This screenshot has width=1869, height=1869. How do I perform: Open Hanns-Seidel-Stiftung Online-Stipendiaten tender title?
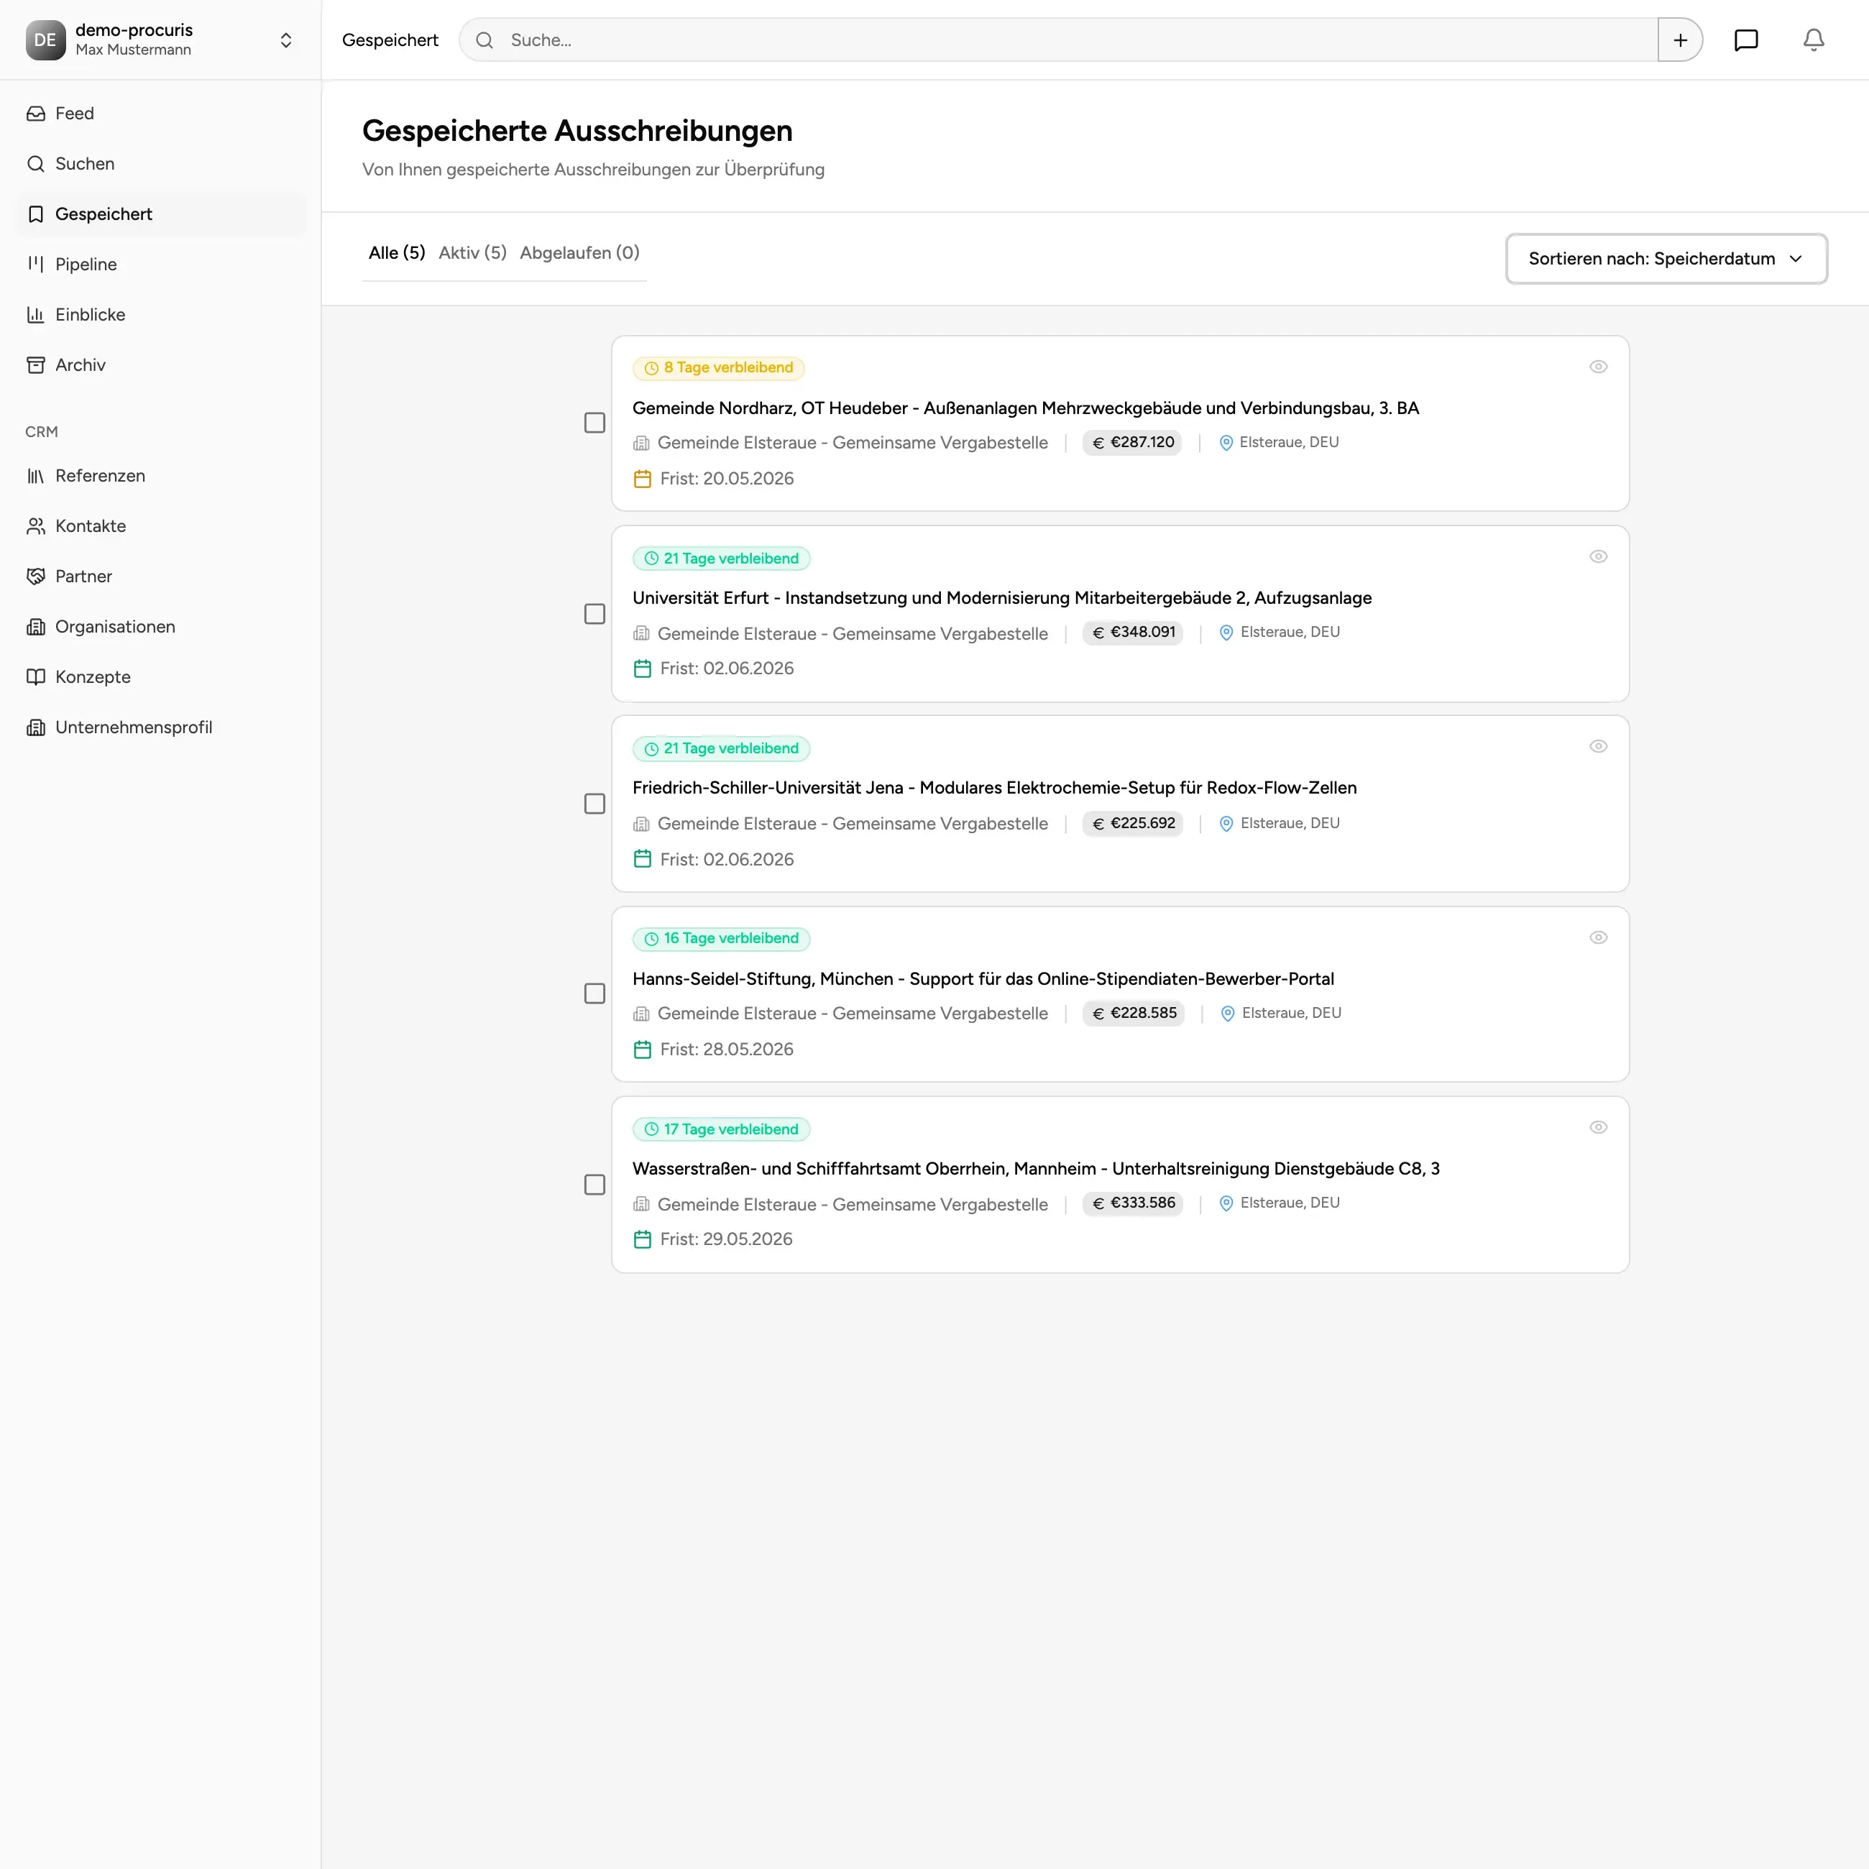click(x=983, y=979)
